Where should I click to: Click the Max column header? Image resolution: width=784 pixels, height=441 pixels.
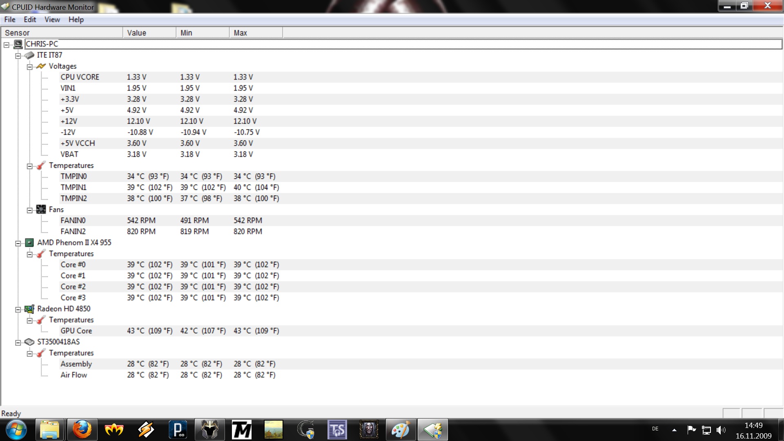point(256,33)
